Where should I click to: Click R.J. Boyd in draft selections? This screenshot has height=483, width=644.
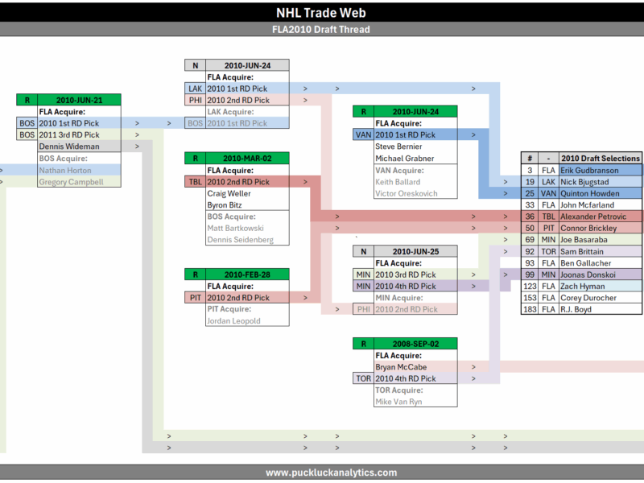(x=601, y=309)
